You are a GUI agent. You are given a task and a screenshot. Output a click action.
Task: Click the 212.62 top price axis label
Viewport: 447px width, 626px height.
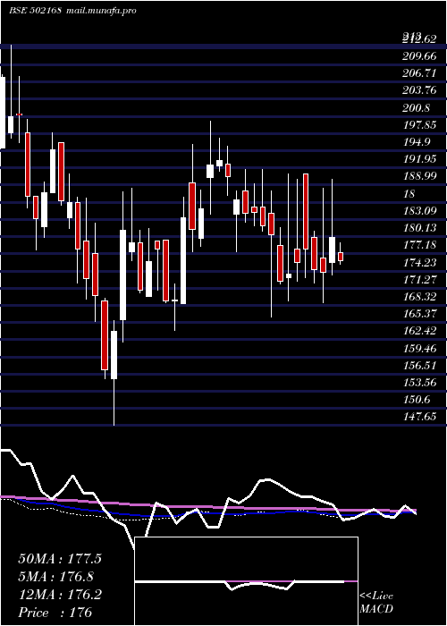click(x=419, y=38)
